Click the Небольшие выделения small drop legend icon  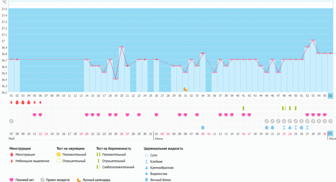point(11,161)
